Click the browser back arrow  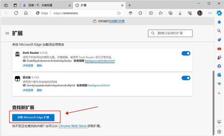6,13
